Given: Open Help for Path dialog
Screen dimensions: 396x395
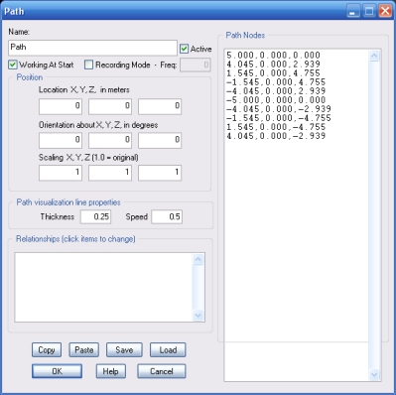Looking at the screenshot, I should pyautogui.click(x=110, y=371).
